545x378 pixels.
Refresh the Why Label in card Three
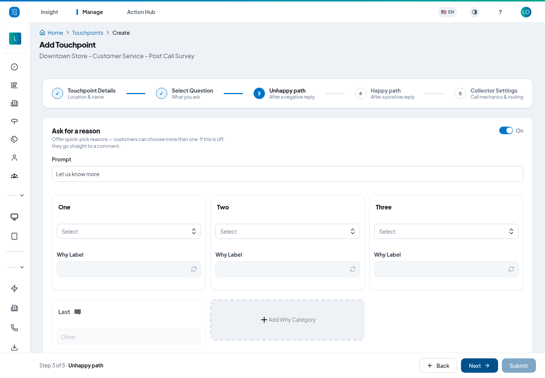(511, 269)
